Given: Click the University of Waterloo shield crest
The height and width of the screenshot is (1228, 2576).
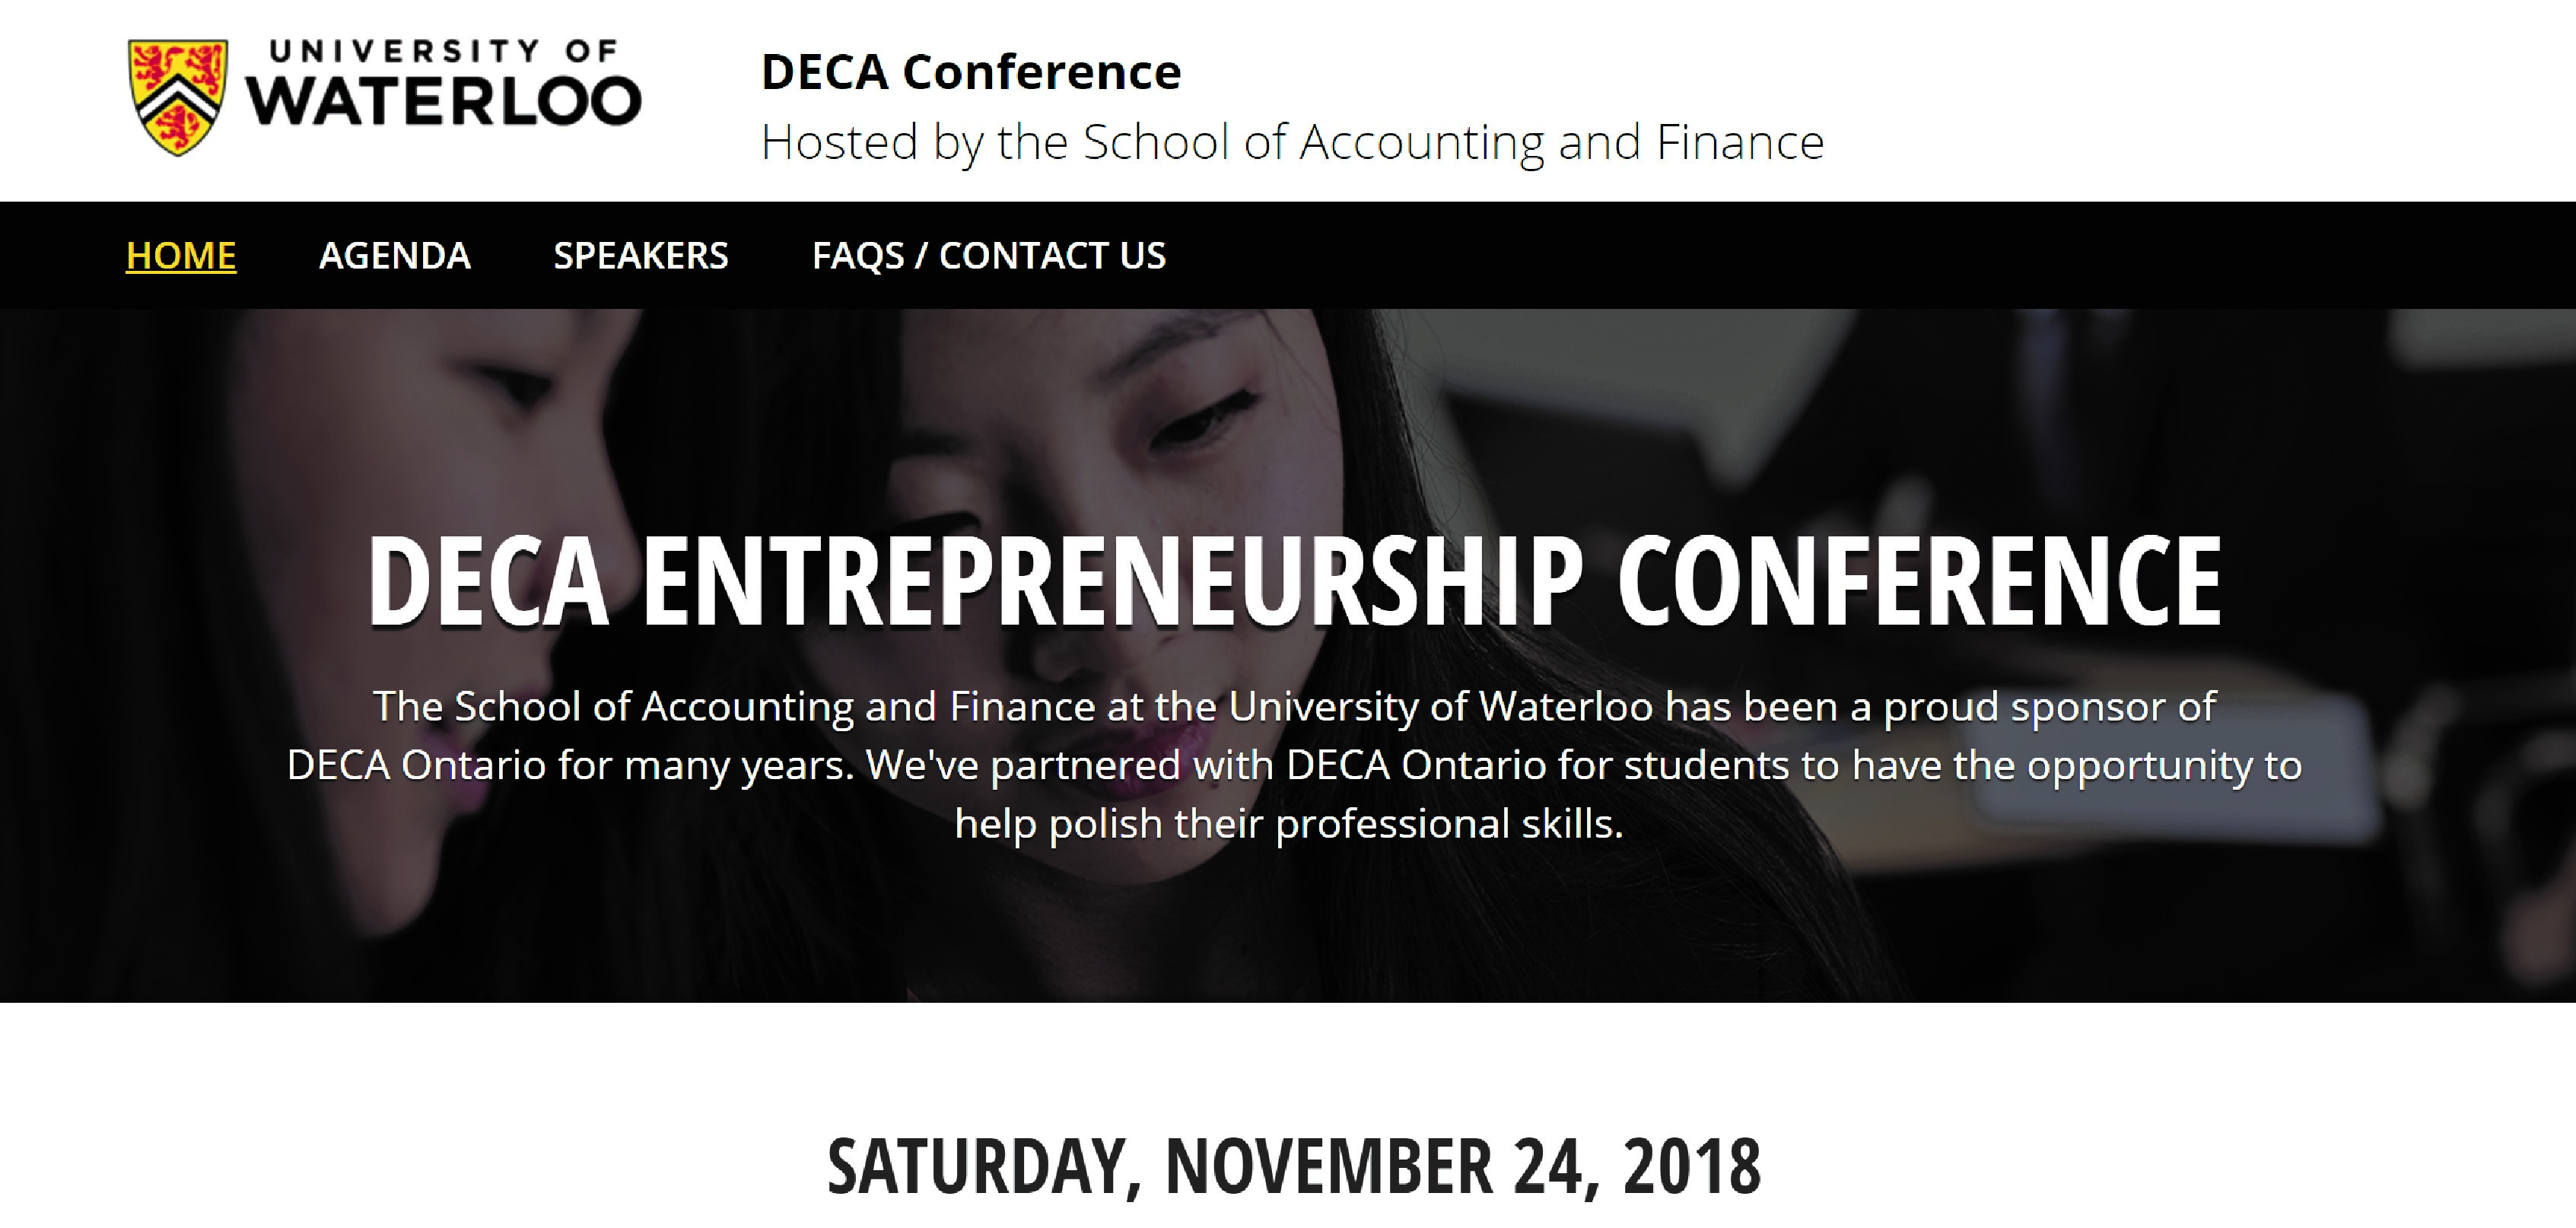Looking at the screenshot, I should (178, 97).
